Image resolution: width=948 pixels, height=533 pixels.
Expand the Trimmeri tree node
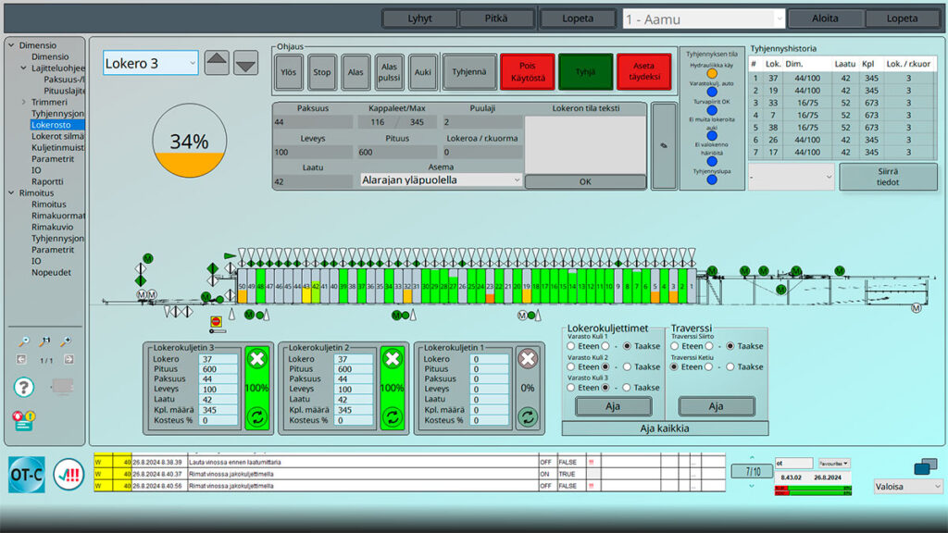click(x=23, y=102)
